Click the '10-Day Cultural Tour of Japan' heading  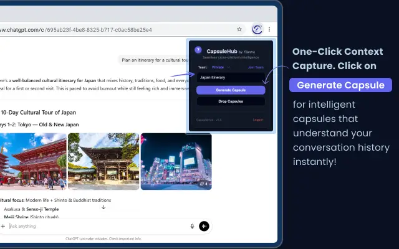pyautogui.click(x=38, y=113)
